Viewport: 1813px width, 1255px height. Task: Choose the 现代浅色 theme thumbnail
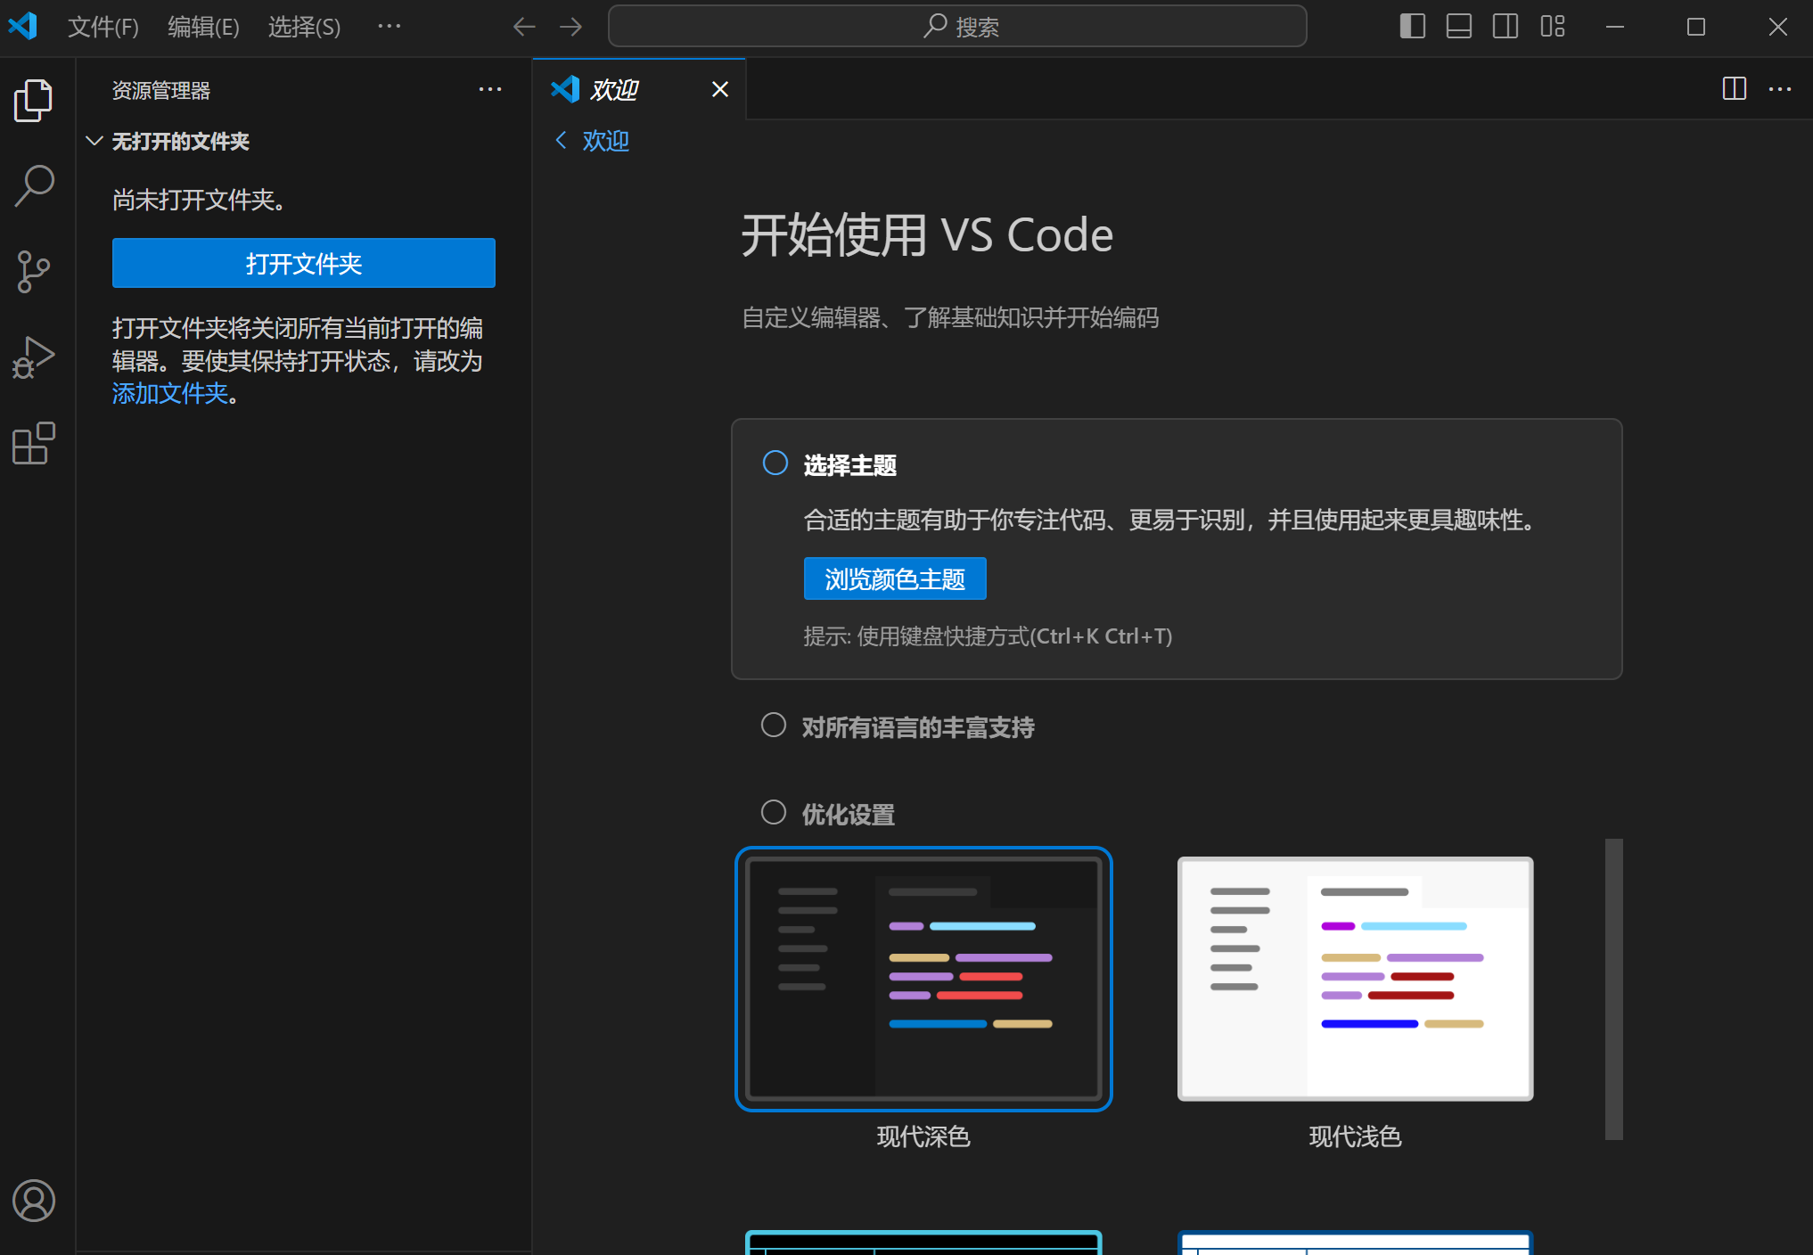(x=1354, y=979)
